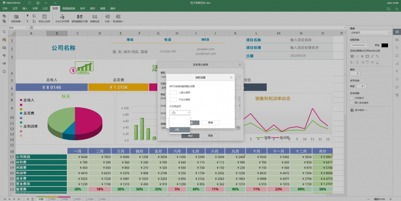Click the zoom out minus button
The height and width of the screenshot is (201, 401).
click(368, 199)
